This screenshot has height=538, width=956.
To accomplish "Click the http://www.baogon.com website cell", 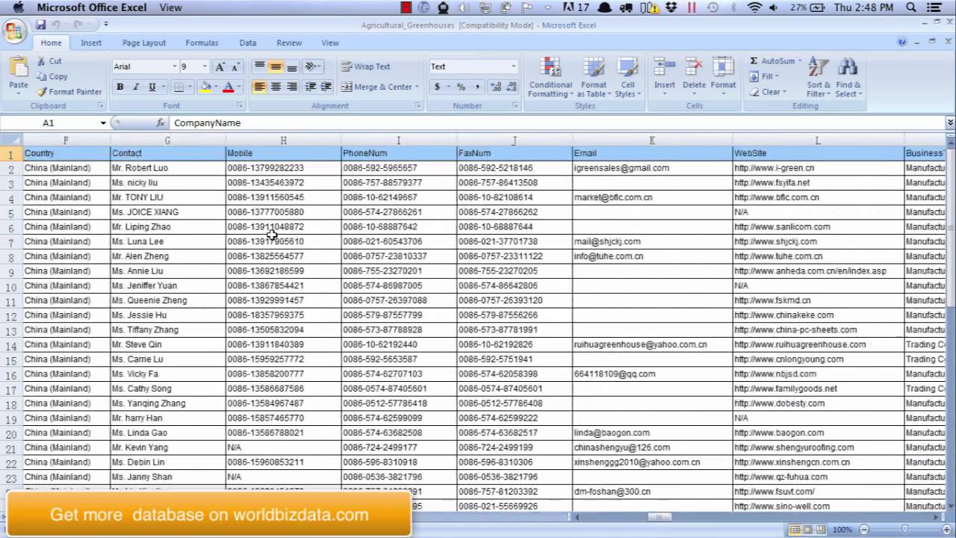I will click(818, 433).
